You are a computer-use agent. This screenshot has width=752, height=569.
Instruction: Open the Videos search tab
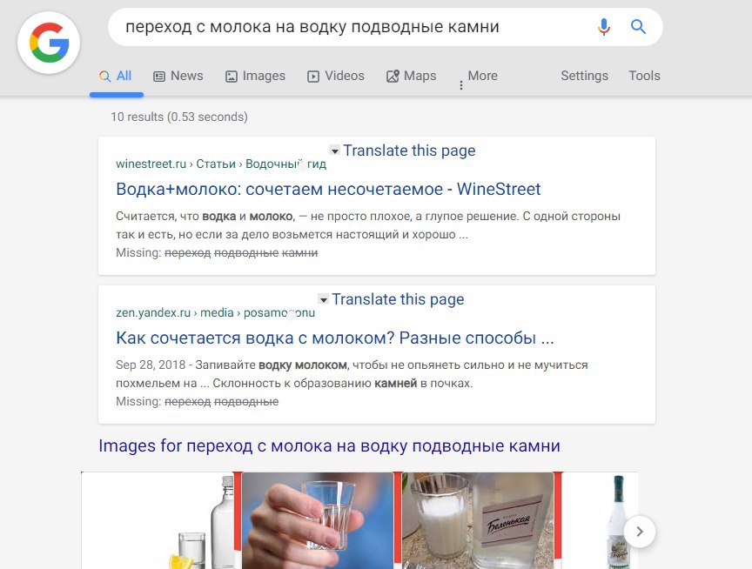tap(336, 76)
